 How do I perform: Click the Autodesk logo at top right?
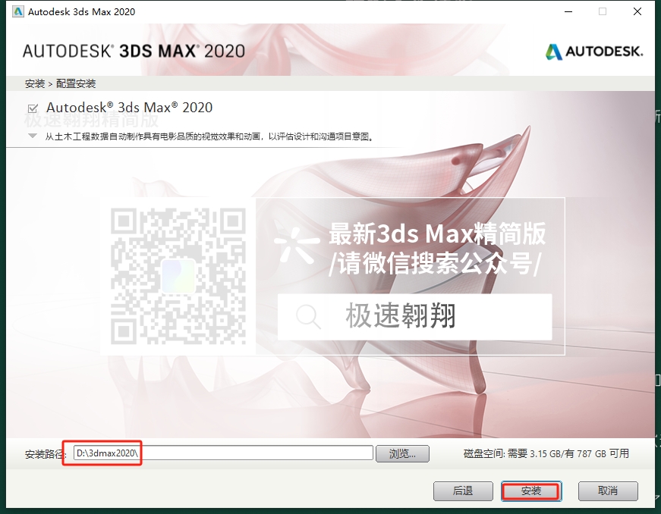click(593, 51)
